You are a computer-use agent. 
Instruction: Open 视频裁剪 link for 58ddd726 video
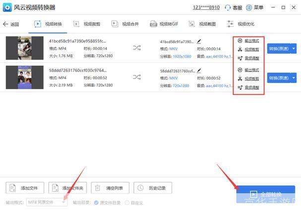[252, 79]
